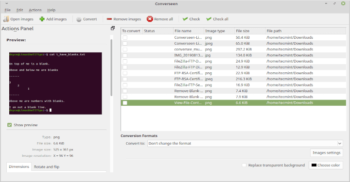Image resolution: width=350 pixels, height=182 pixels.
Task: Tick checkbox for FileZilla-FTP-D png row
Action: coord(125,61)
